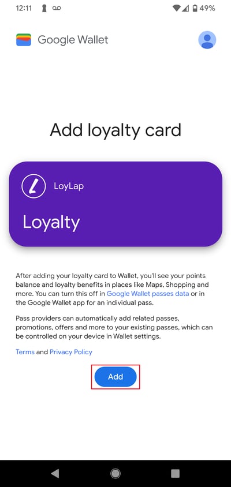Tap the battery status icon
Image resolution: width=231 pixels, height=487 pixels.
point(195,9)
